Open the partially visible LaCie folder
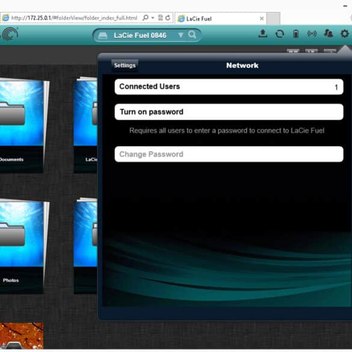 point(85,125)
